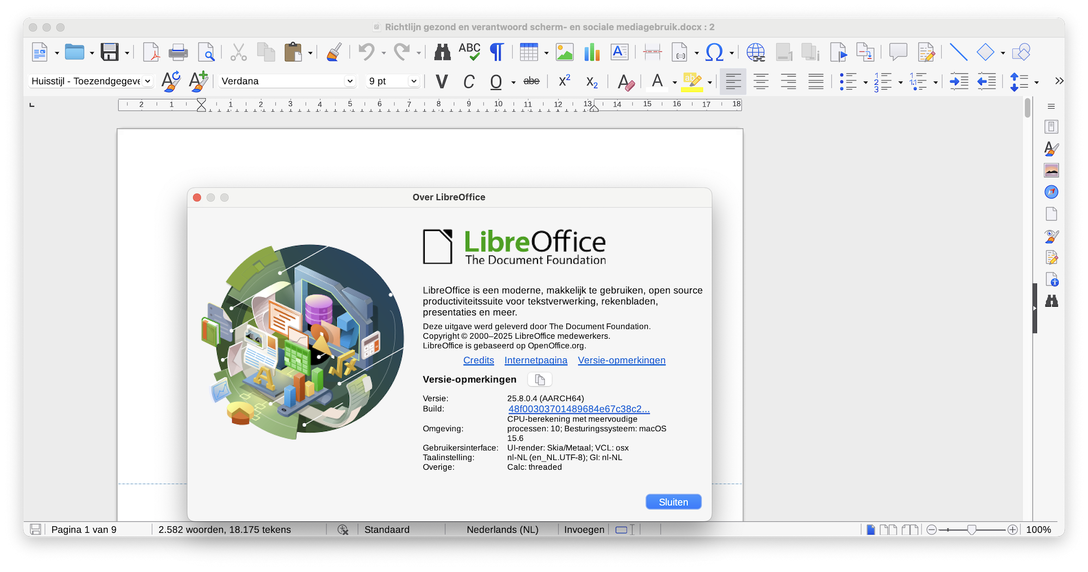Insert a special character with Omega icon
Image resolution: width=1088 pixels, height=572 pixels.
coord(714,53)
